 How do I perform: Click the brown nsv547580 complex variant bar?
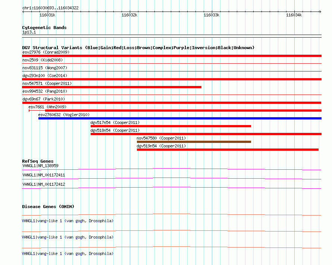[x=194, y=142]
